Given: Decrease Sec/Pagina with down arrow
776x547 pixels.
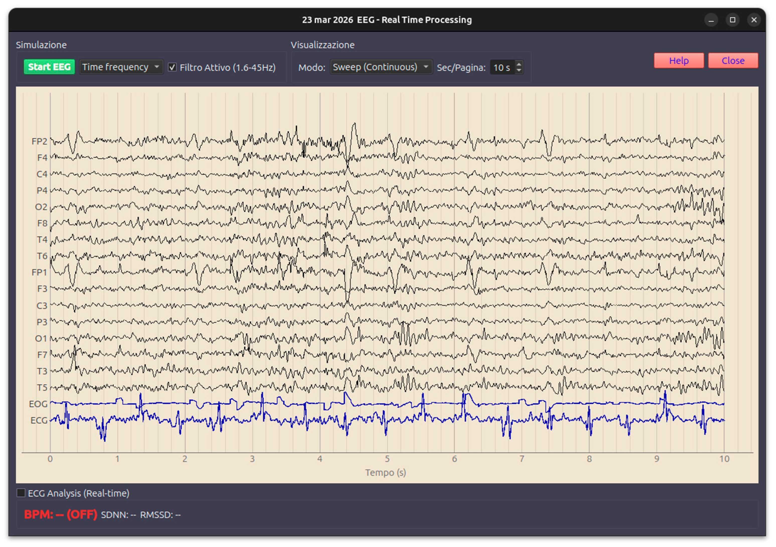Looking at the screenshot, I should coord(519,70).
